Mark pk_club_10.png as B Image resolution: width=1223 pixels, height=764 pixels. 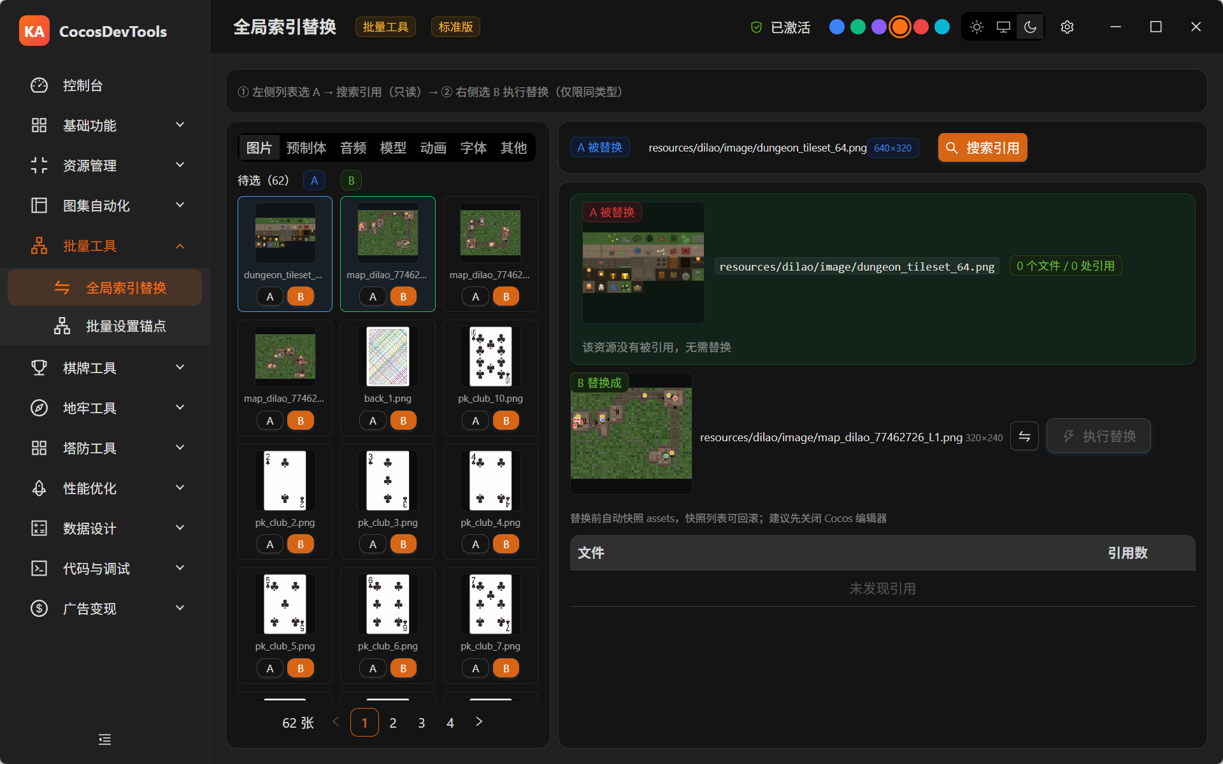click(506, 421)
